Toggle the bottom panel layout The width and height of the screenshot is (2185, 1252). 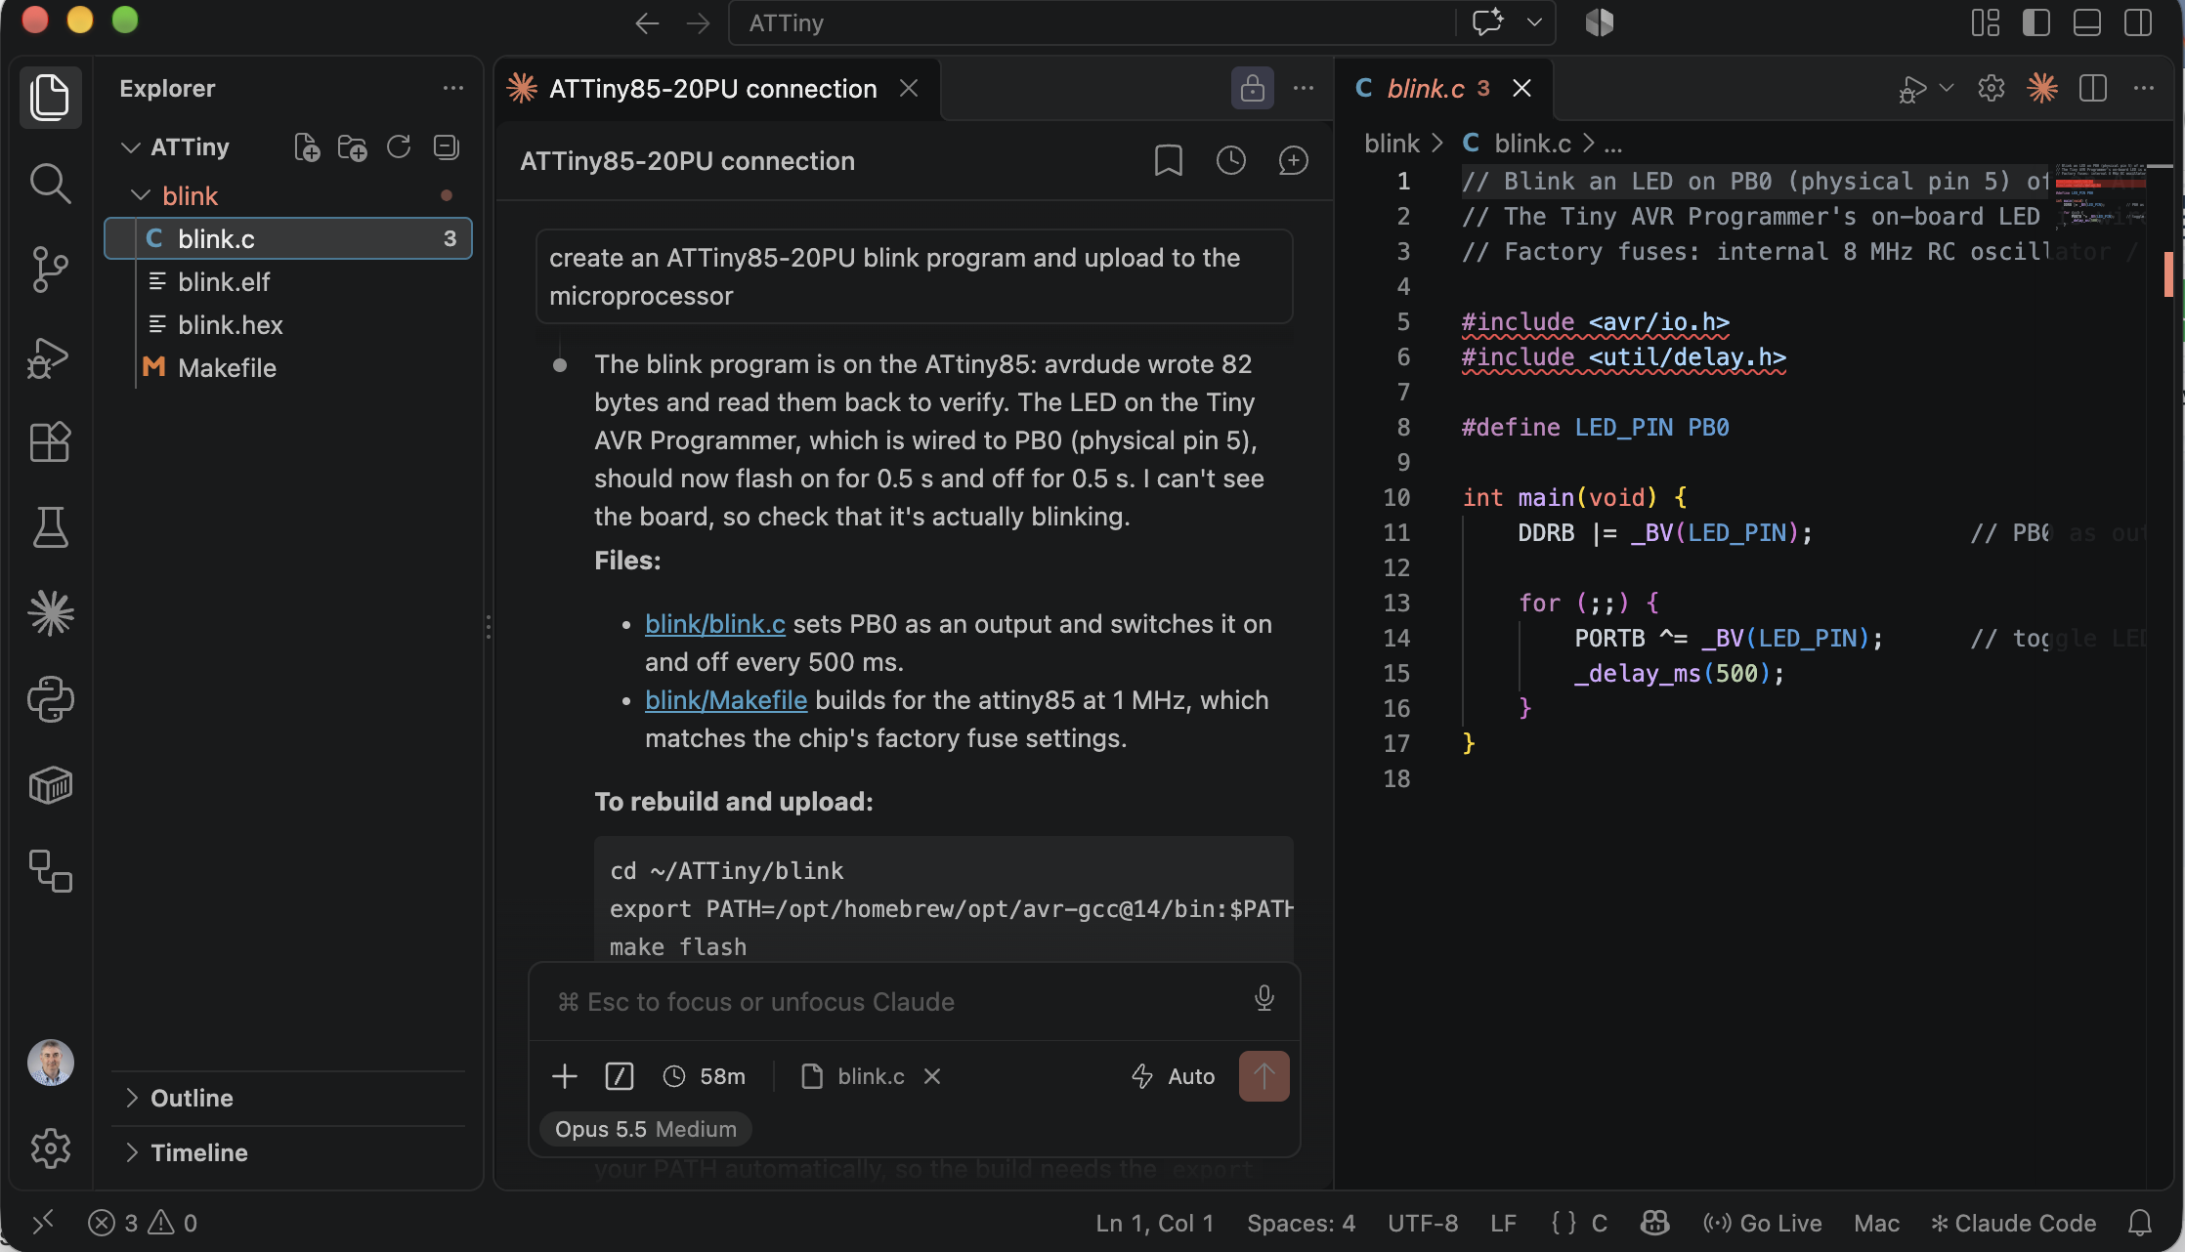tap(2087, 22)
